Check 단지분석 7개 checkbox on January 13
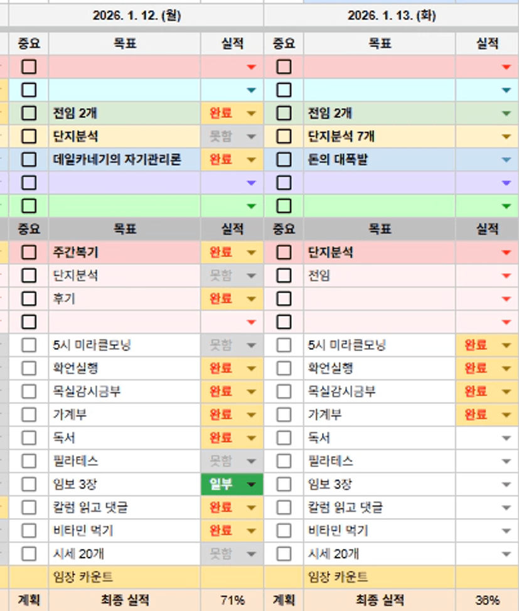This screenshot has width=519, height=611. (284, 136)
